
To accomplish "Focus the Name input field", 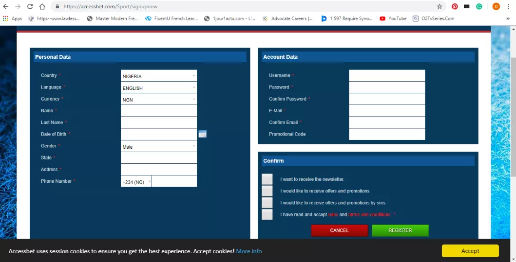I will 159,111.
